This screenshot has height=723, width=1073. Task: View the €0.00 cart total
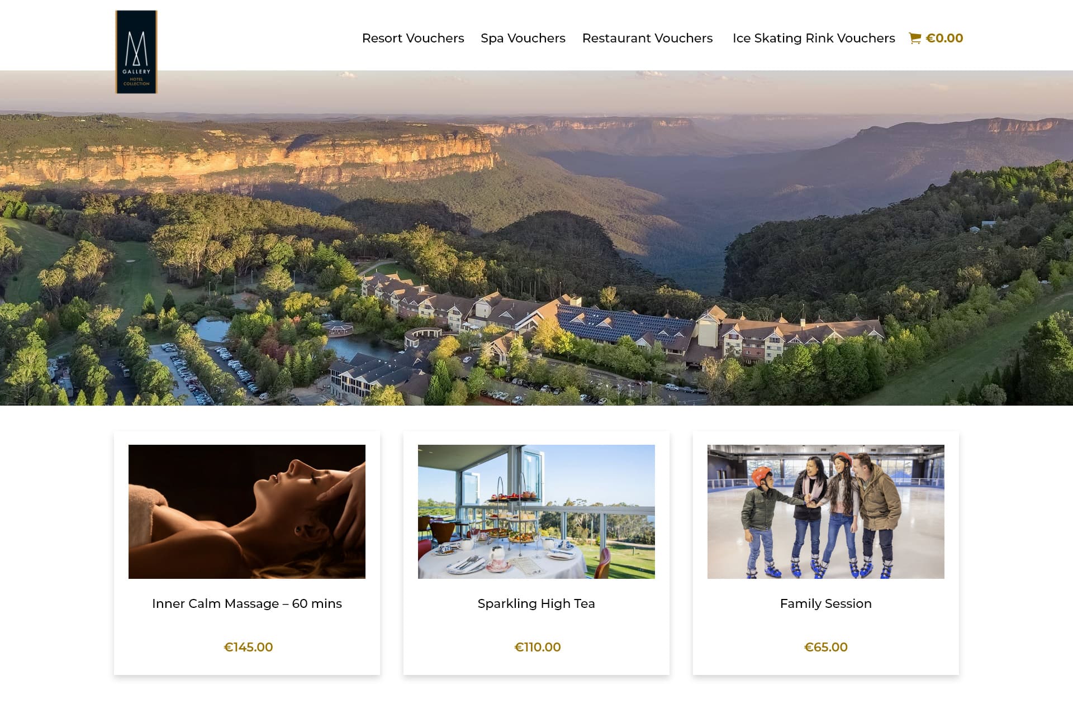click(944, 38)
